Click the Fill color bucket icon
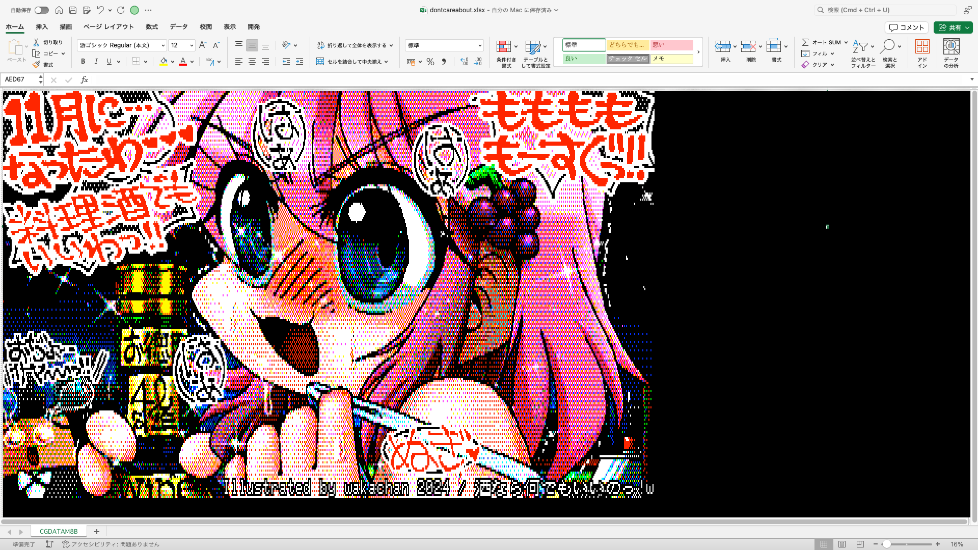This screenshot has height=550, width=978. coord(164,62)
